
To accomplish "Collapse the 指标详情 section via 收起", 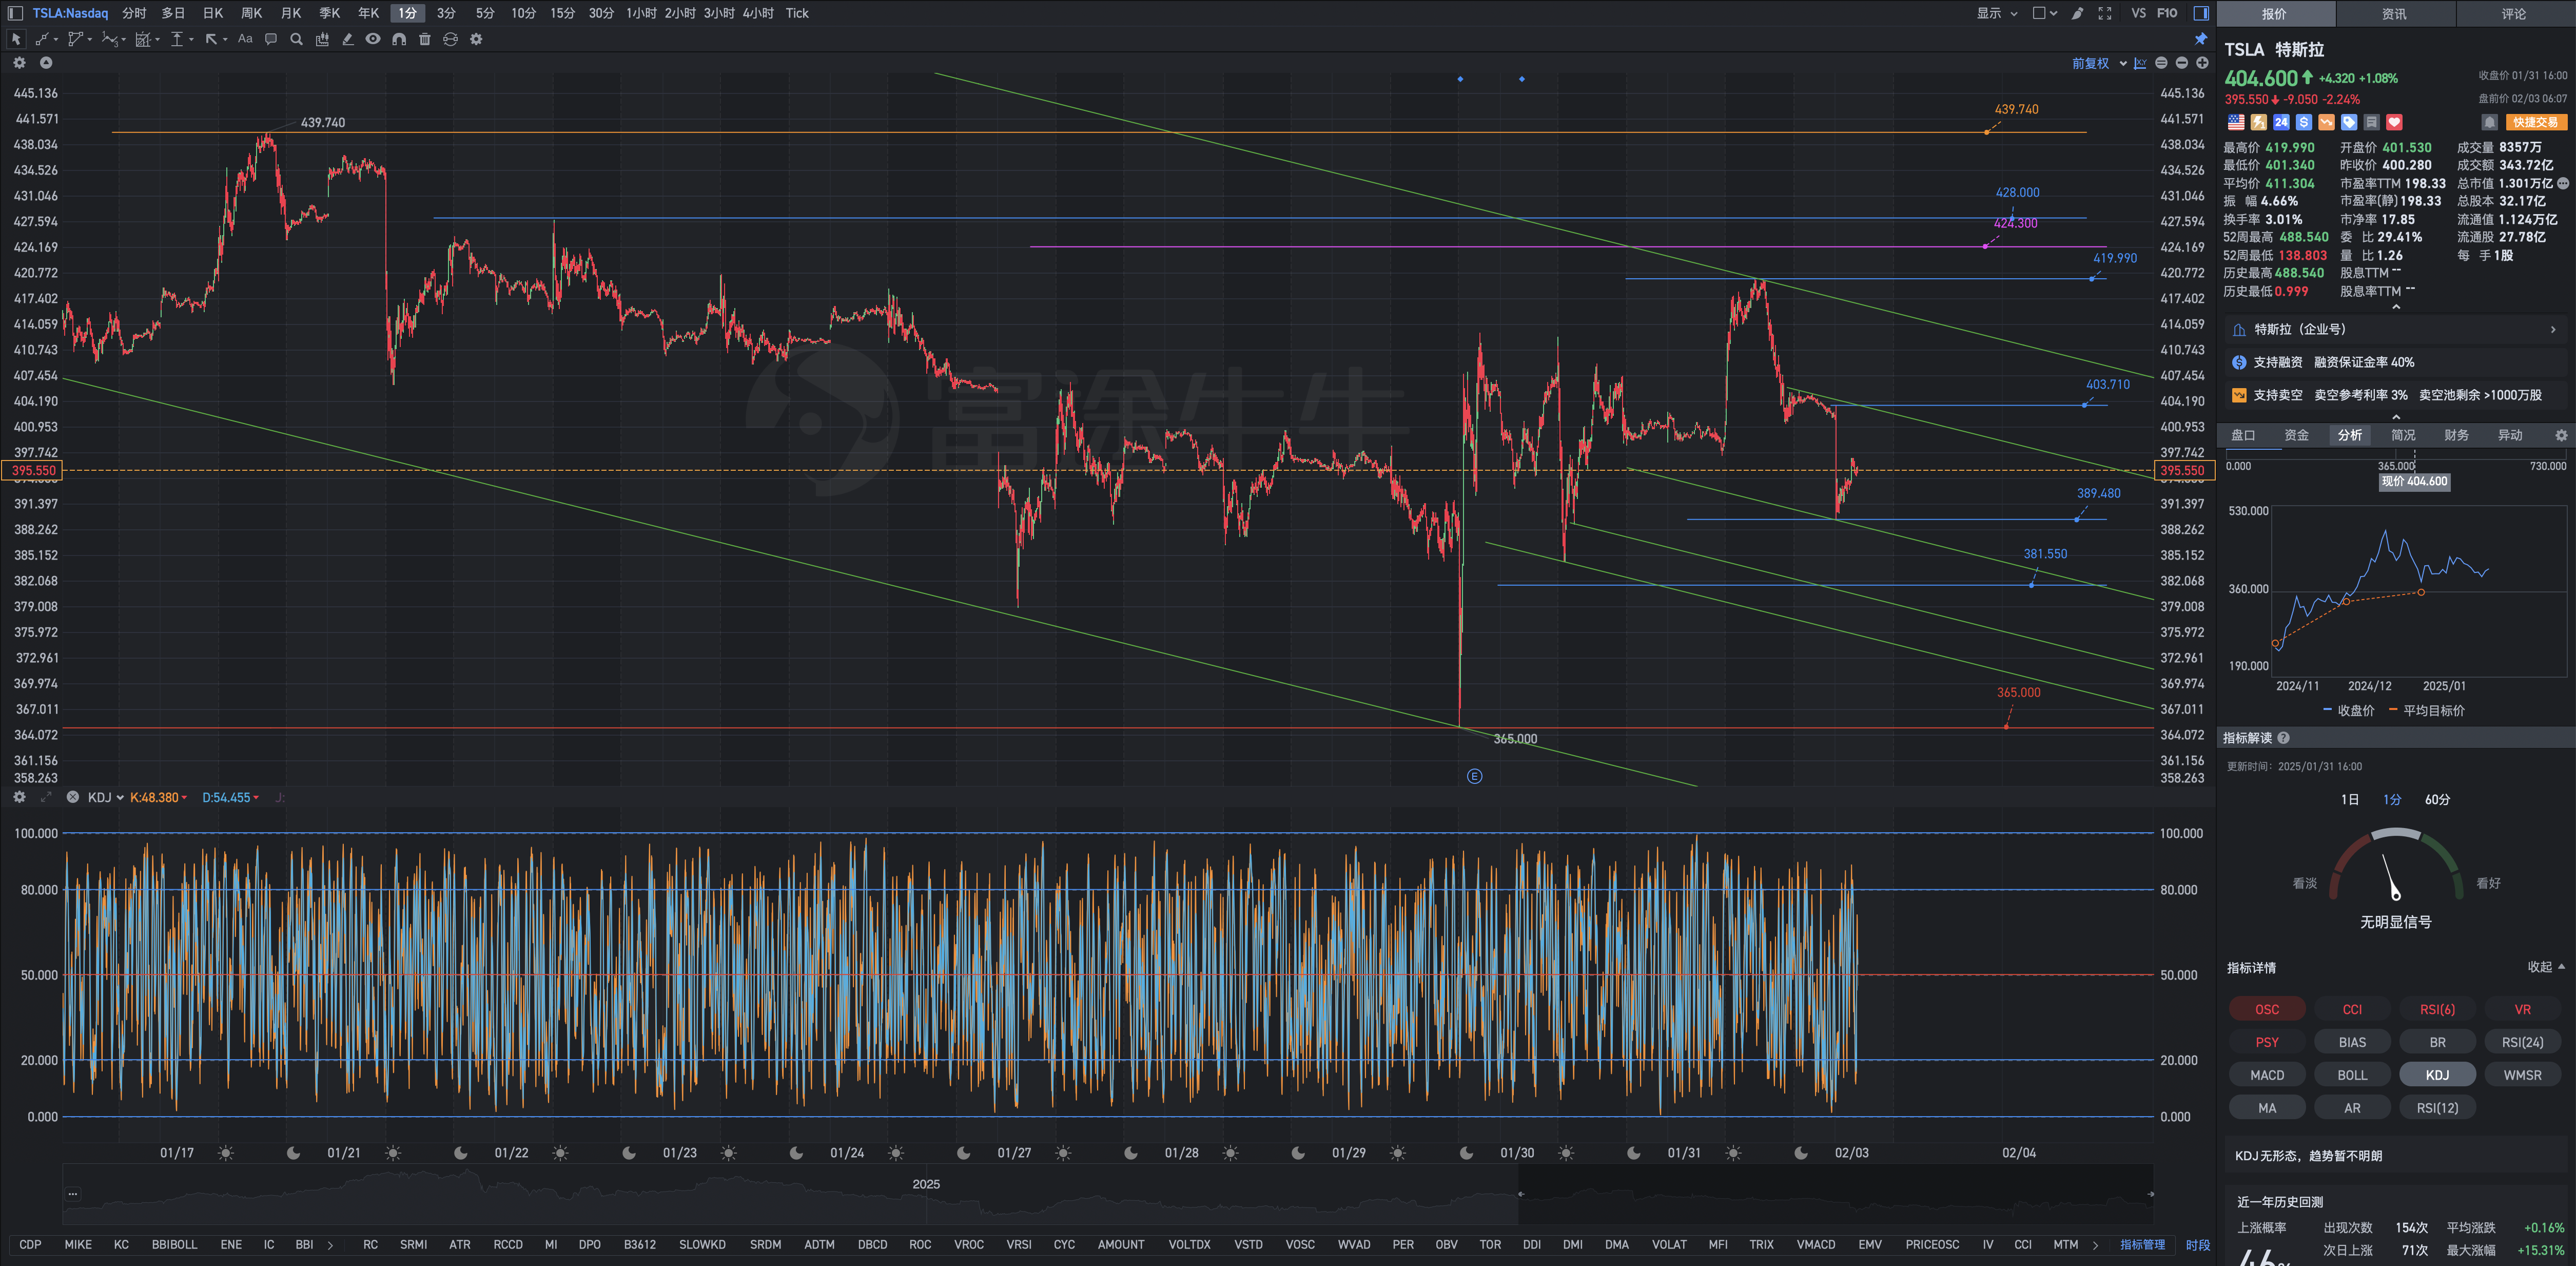I will pos(2546,967).
